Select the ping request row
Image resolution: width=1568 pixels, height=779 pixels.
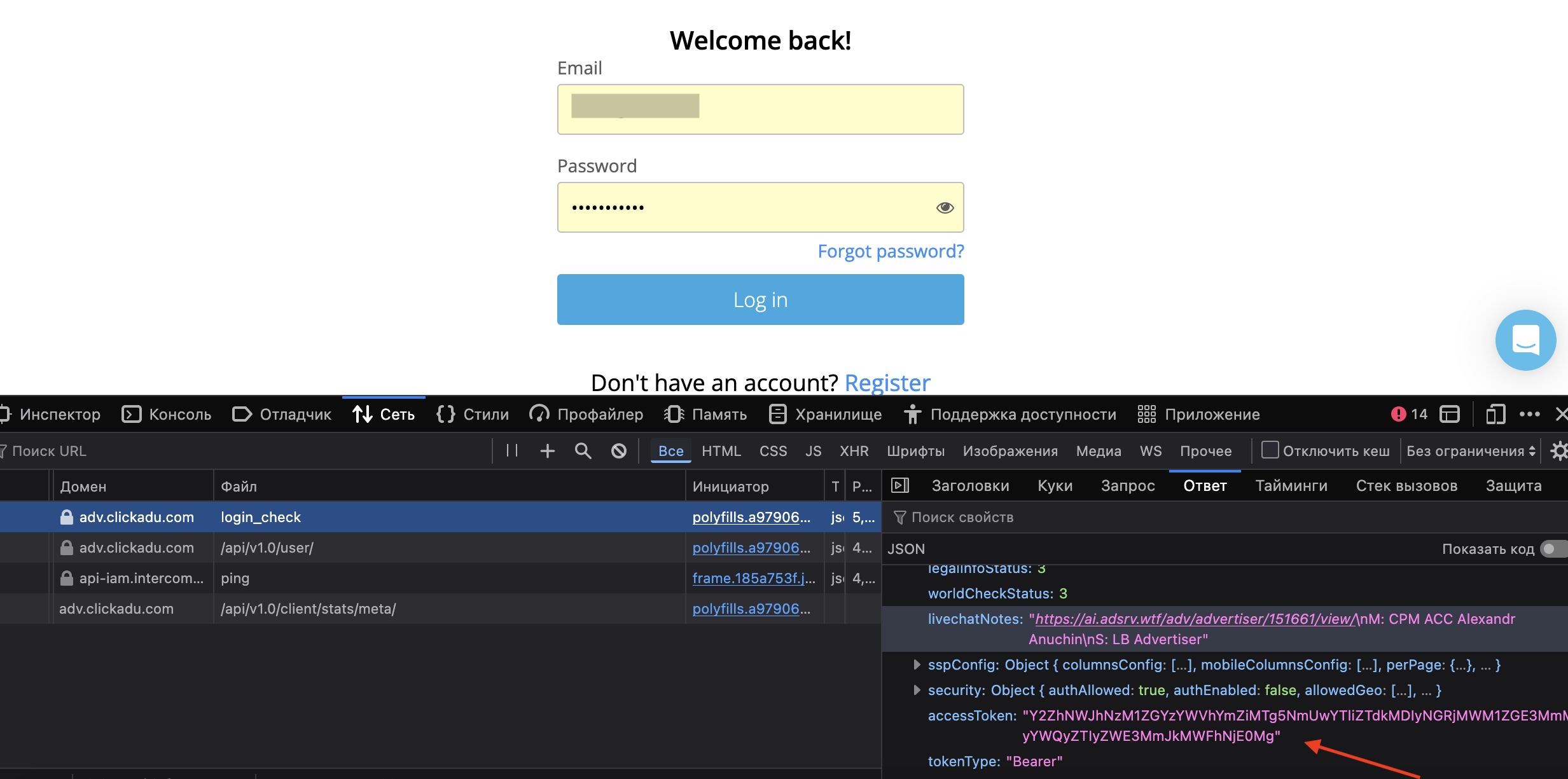pyautogui.click(x=440, y=578)
